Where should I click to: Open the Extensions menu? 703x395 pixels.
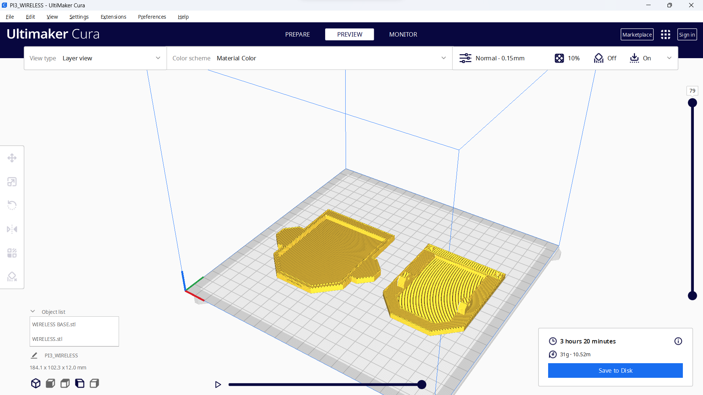(x=113, y=16)
